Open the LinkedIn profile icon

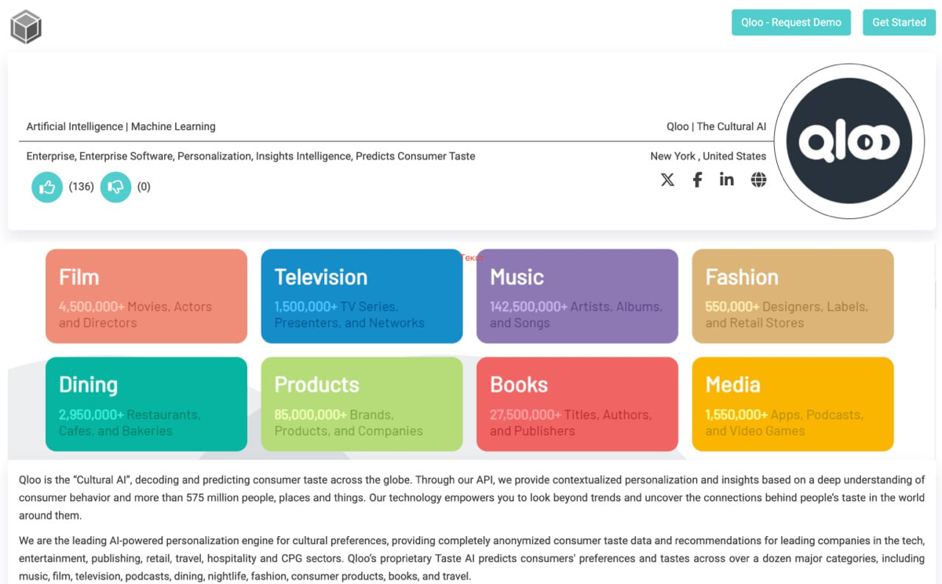727,180
